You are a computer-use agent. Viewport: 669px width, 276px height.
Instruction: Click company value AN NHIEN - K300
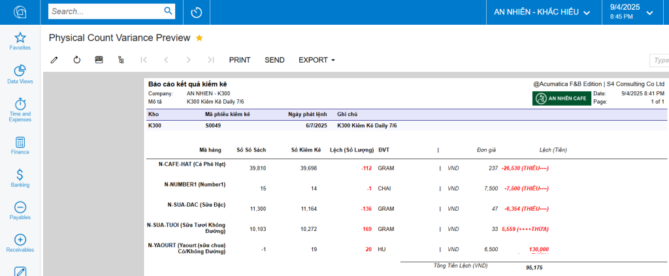209,93
